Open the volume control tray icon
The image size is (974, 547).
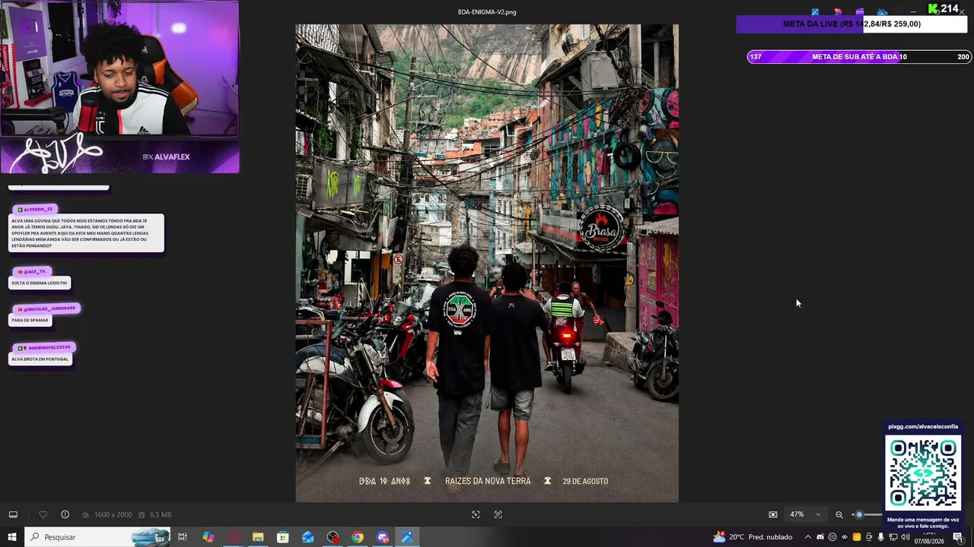[906, 537]
